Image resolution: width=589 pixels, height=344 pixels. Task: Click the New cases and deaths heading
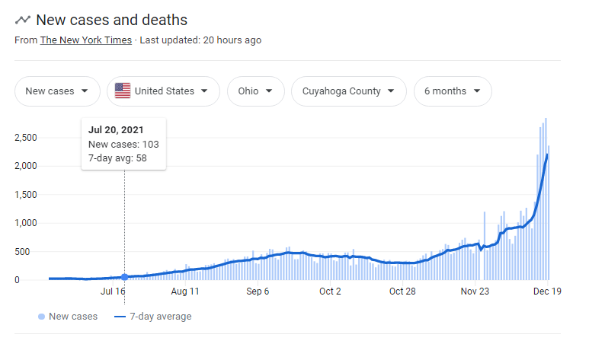click(111, 20)
